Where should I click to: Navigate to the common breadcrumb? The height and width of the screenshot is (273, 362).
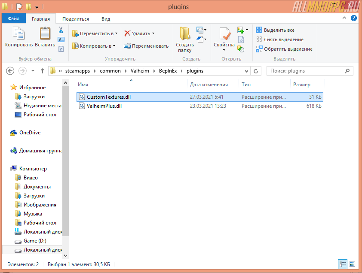[x=110, y=71]
